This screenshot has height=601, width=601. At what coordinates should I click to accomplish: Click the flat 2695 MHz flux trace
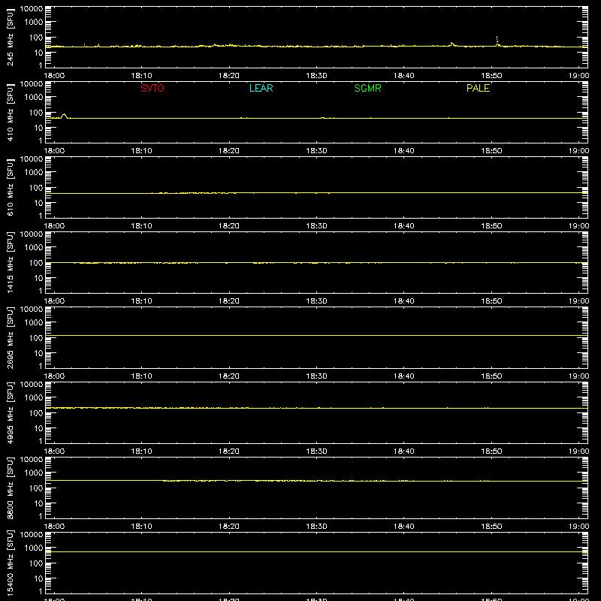click(316, 335)
